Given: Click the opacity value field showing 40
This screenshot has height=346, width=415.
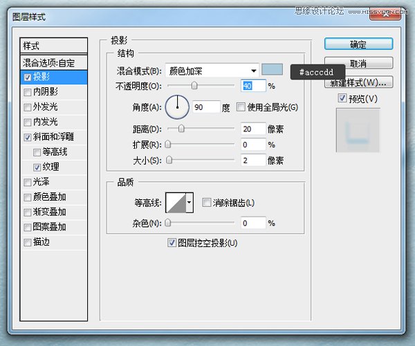Looking at the screenshot, I should point(253,86).
